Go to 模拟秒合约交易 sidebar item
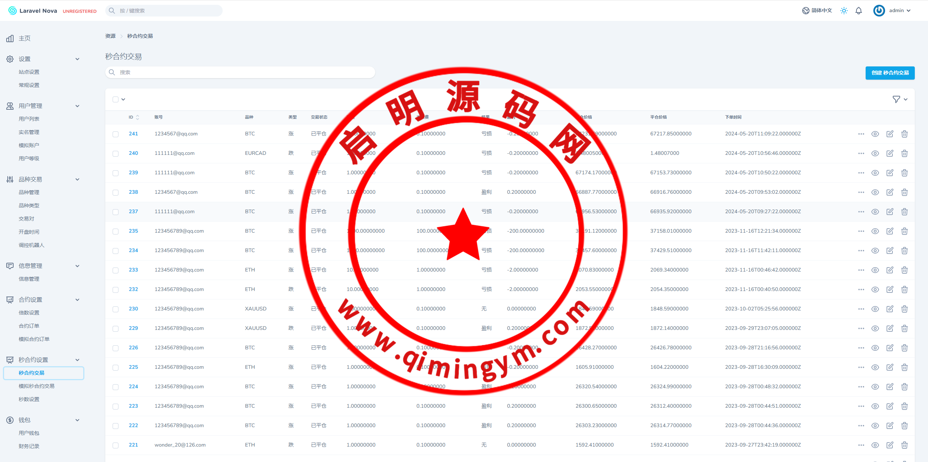928x462 pixels. point(37,386)
